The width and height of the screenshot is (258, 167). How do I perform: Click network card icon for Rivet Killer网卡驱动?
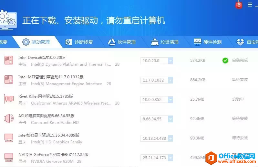[9, 99]
